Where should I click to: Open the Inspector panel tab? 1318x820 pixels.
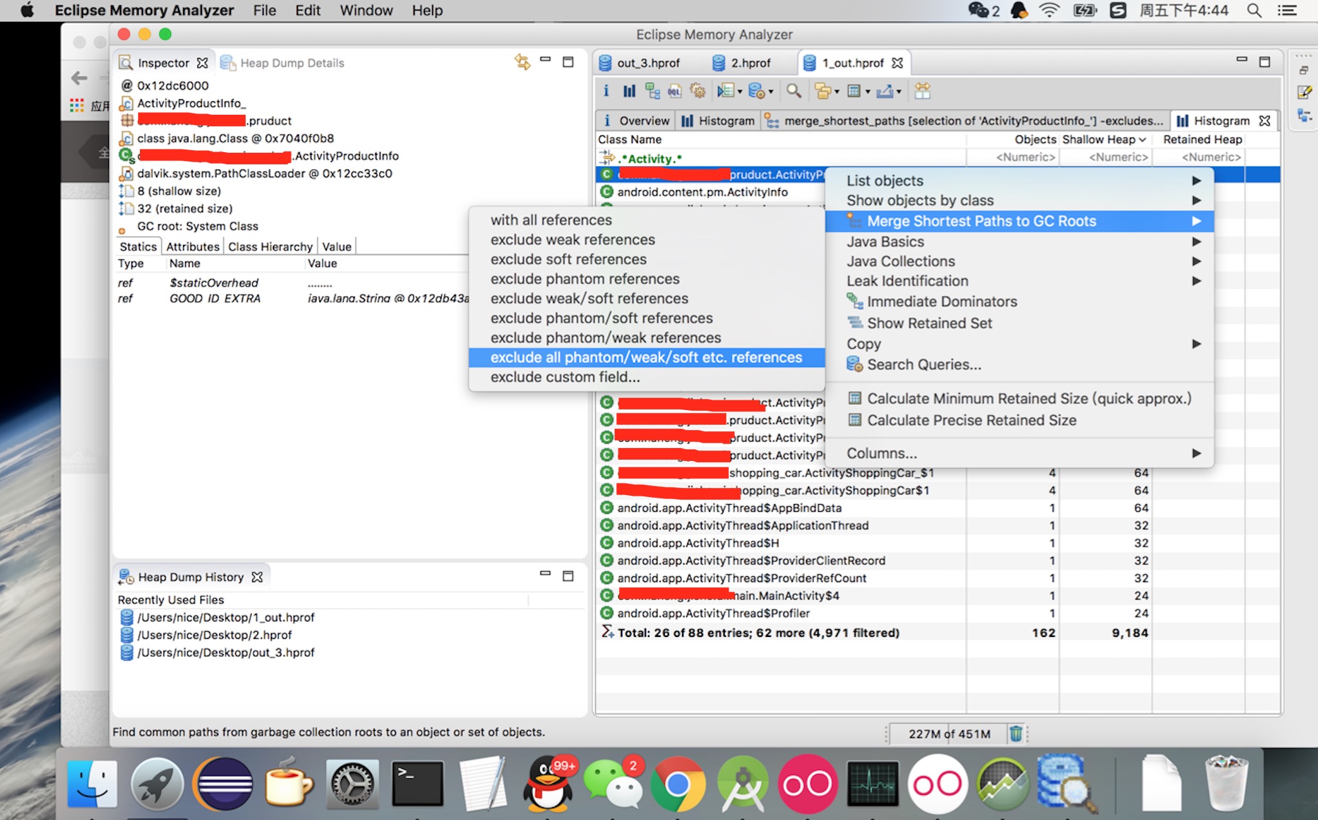(x=163, y=63)
